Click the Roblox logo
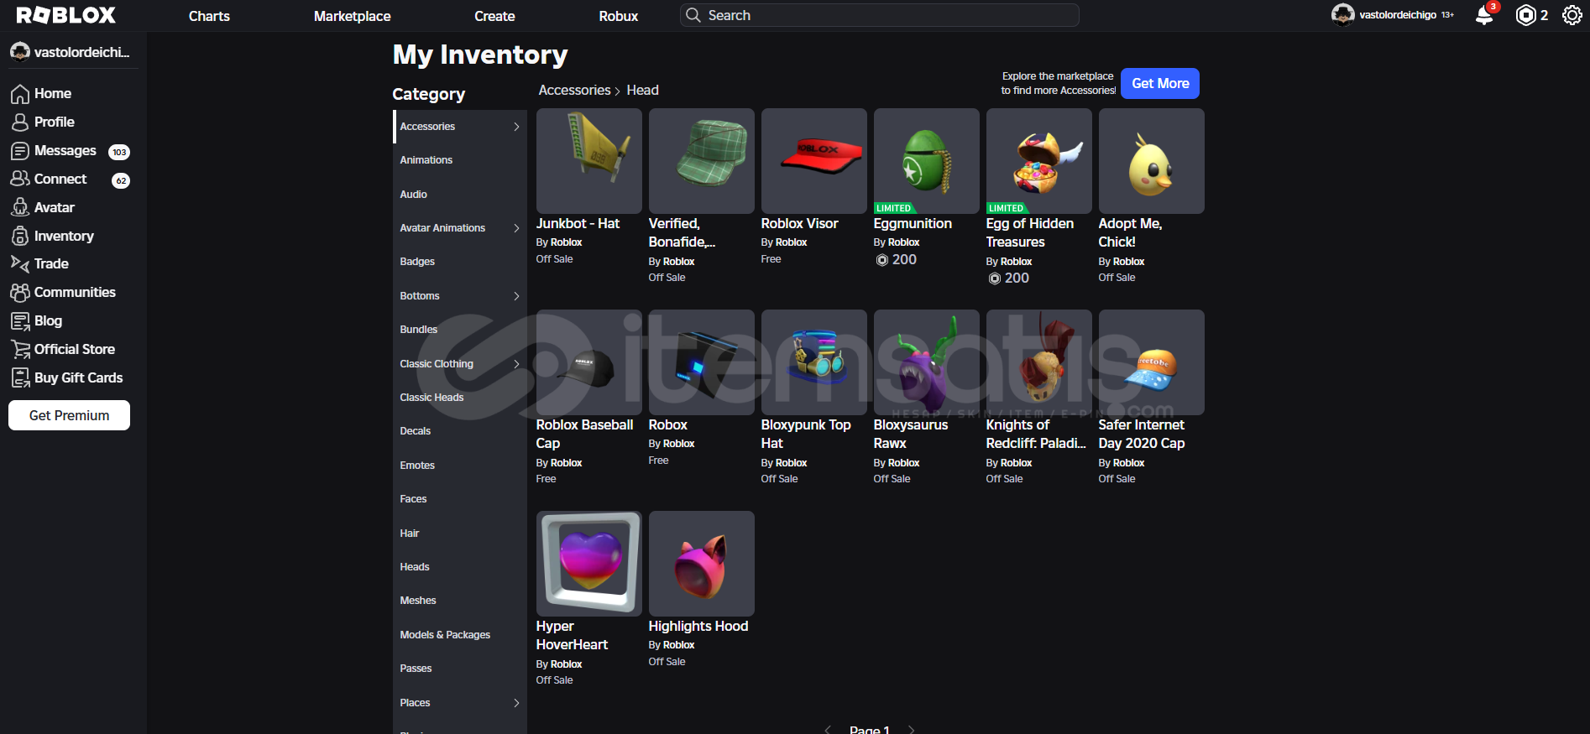Screen dimensions: 1590x734 [x=66, y=15]
